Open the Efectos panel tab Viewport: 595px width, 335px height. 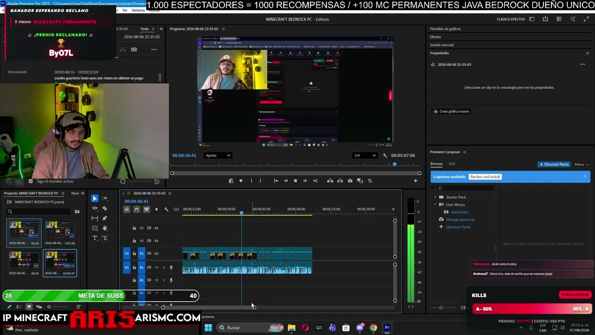(436, 37)
